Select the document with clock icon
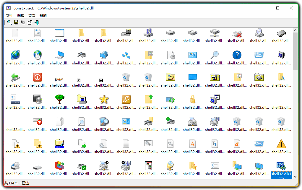This screenshot has height=190, width=302. tap(171, 55)
